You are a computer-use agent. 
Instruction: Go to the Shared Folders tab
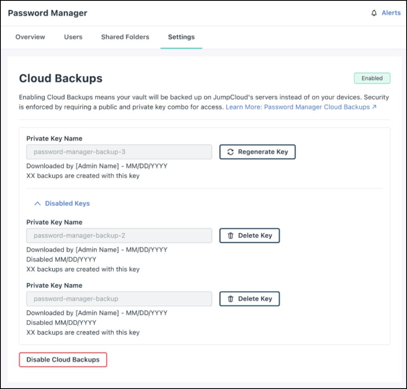(125, 37)
